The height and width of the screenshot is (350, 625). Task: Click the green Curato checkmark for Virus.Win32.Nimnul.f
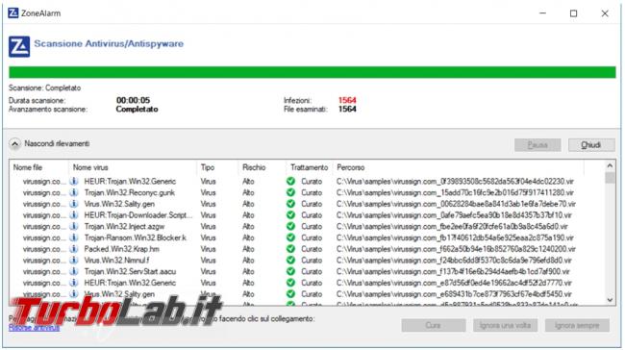click(x=291, y=261)
